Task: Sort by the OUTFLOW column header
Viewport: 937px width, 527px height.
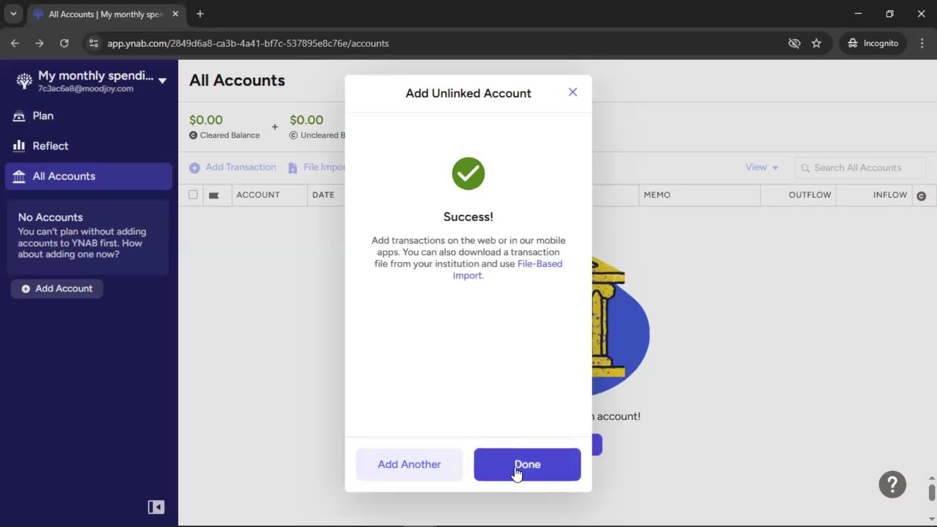Action: pyautogui.click(x=810, y=195)
